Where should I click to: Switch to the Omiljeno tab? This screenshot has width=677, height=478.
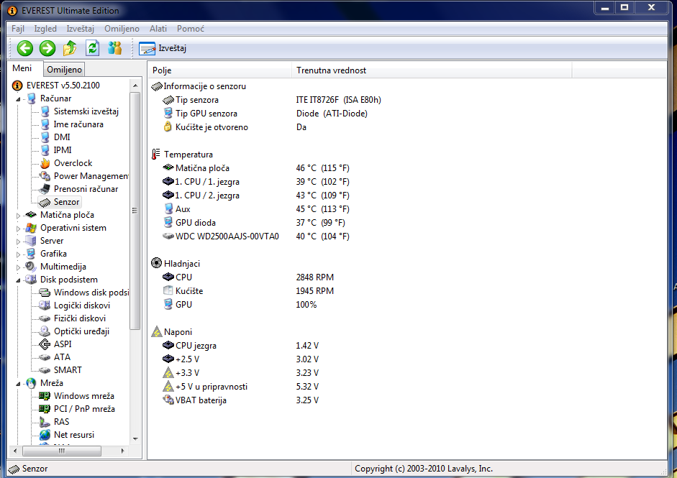coord(64,70)
